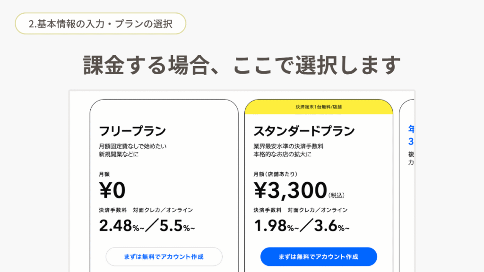Image resolution: width=484 pixels, height=272 pixels.
Task: Click the 月額固定費なしで始めたい description text
Action: (132, 146)
